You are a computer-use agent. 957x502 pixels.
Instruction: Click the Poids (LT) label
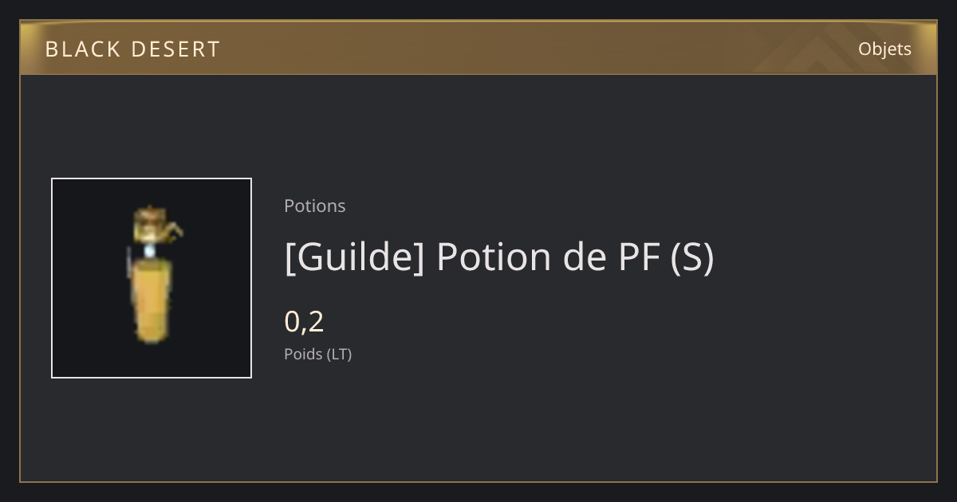(x=318, y=355)
